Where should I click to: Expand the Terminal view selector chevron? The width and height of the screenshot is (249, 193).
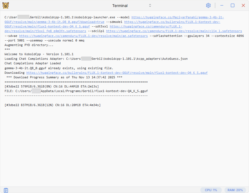(x=150, y=5)
